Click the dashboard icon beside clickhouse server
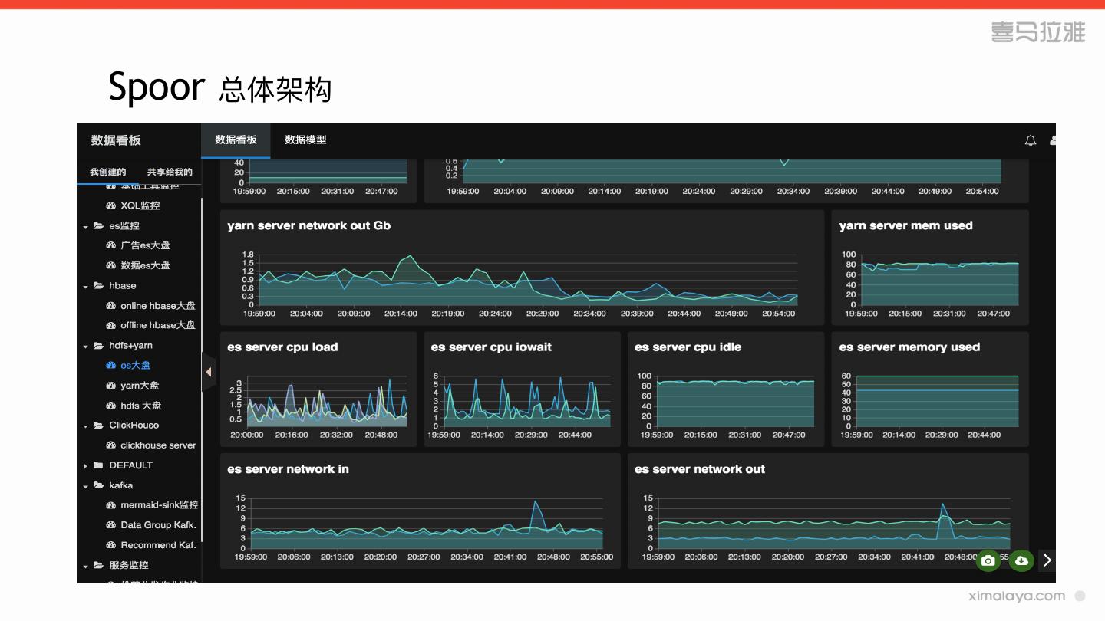The width and height of the screenshot is (1105, 621). coord(110,445)
